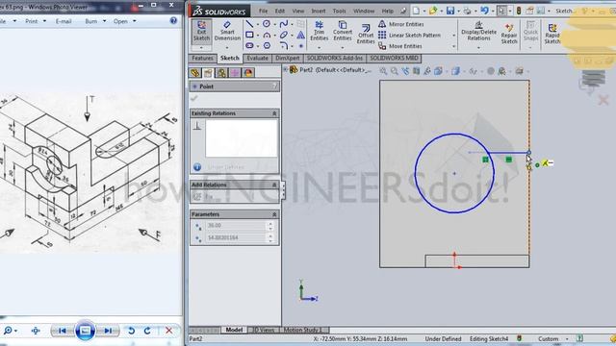
Task: Select Linear Sketch Pattern
Action: tap(410, 35)
